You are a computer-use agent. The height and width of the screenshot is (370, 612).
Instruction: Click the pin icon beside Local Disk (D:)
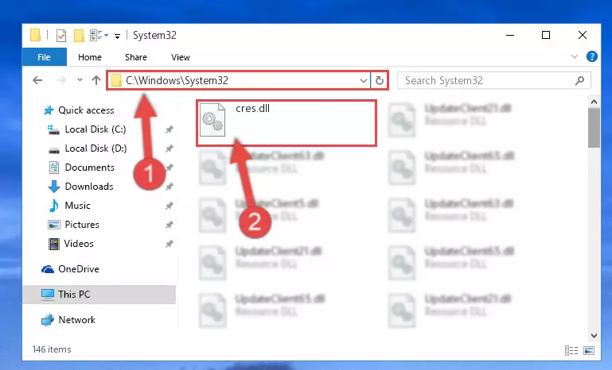(x=169, y=148)
